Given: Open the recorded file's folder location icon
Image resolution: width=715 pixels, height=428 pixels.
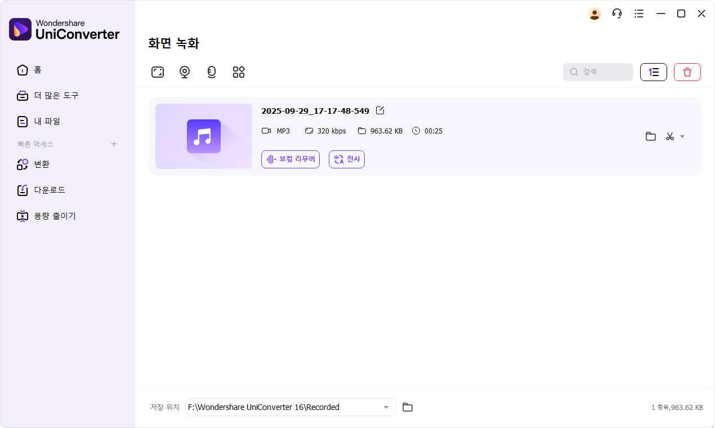Looking at the screenshot, I should (651, 136).
